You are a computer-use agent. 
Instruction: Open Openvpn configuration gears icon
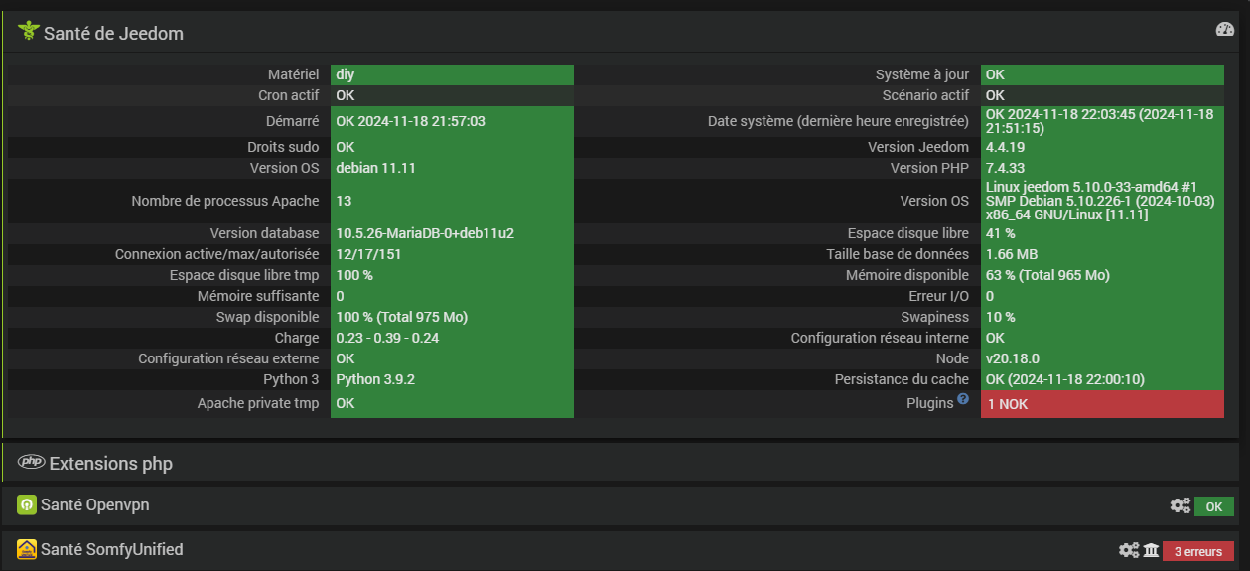[1180, 506]
